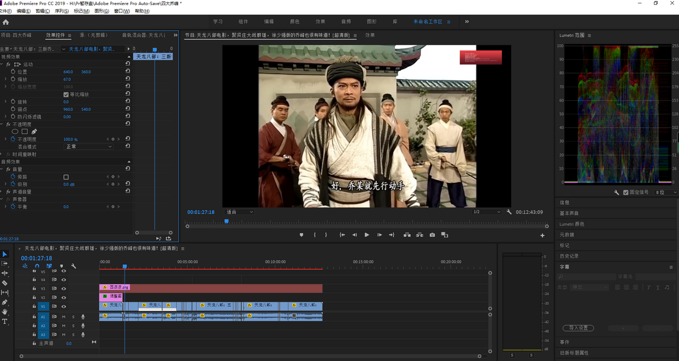Image resolution: width=679 pixels, height=361 pixels.
Task: Switch to the Color workspace tab
Action: (x=295, y=22)
